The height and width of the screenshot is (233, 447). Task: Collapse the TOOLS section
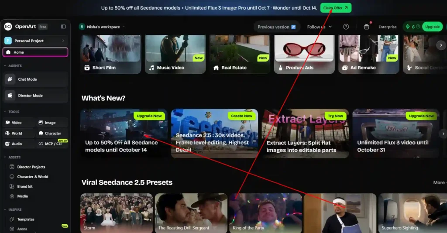(x=12, y=112)
